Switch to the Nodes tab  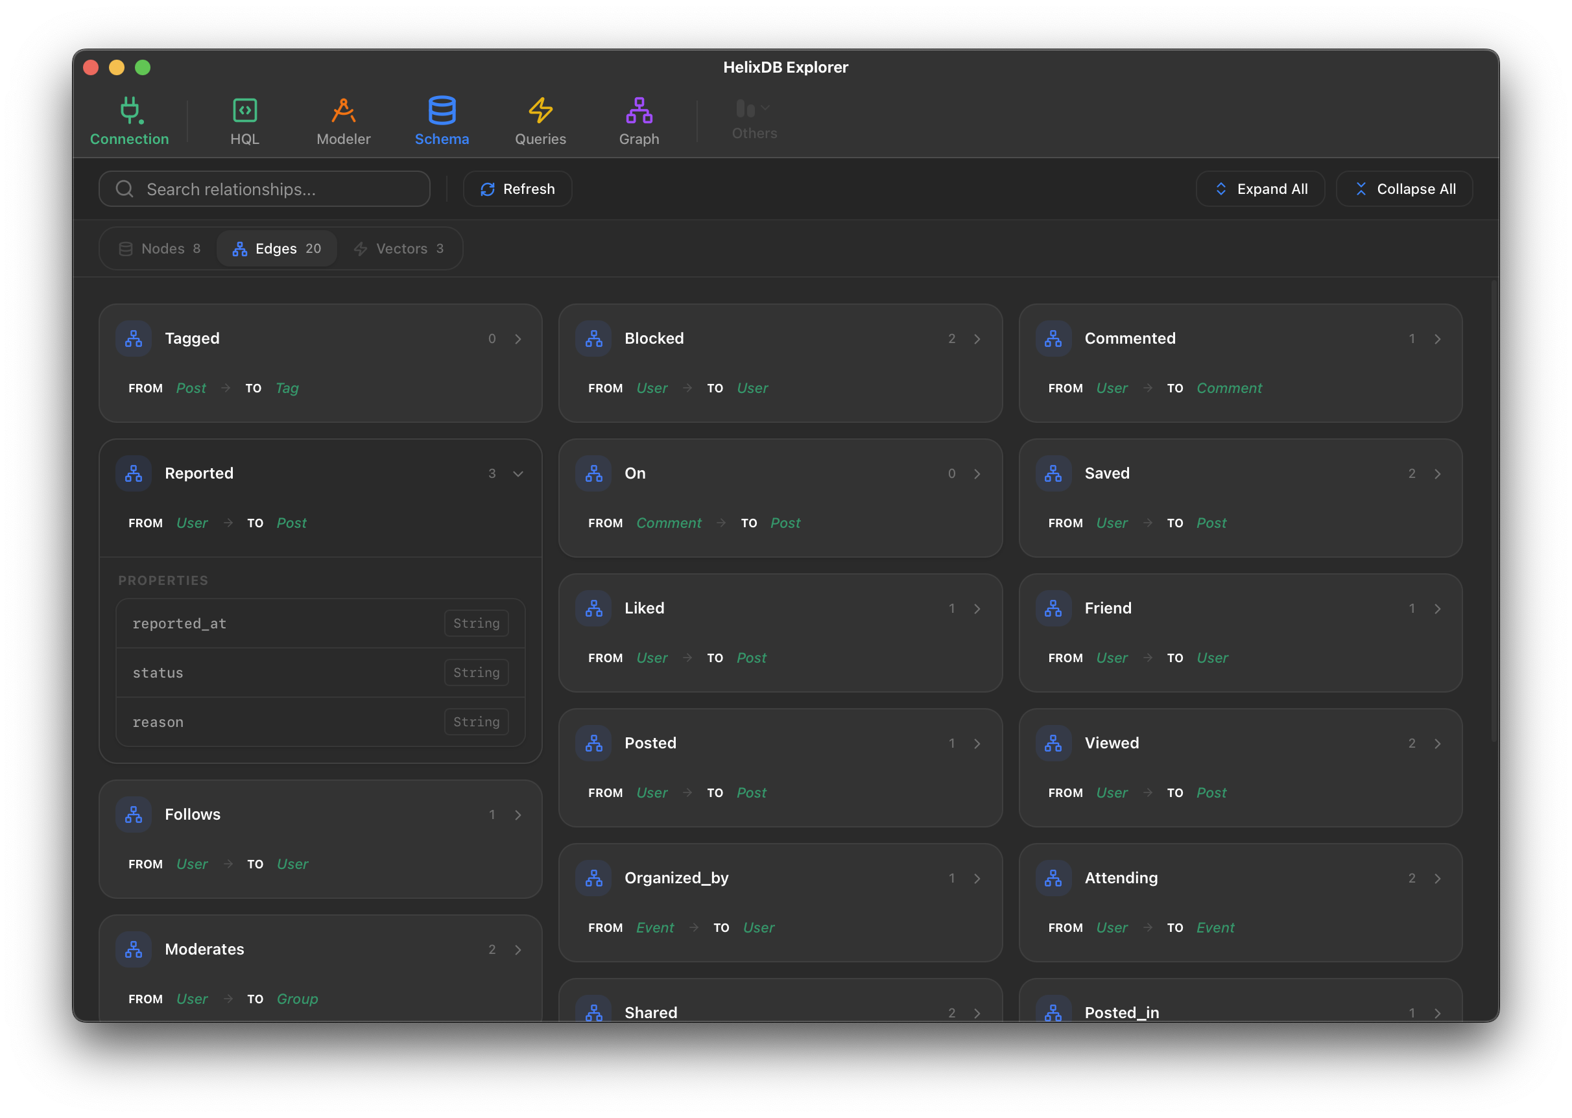coord(160,248)
